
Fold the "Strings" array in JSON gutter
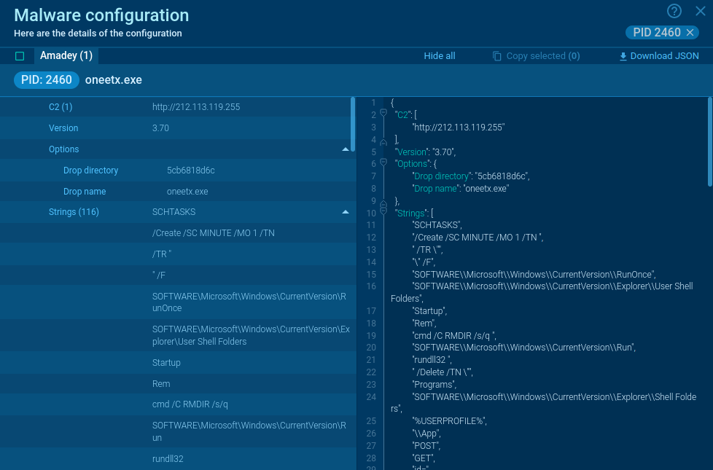[x=383, y=212]
